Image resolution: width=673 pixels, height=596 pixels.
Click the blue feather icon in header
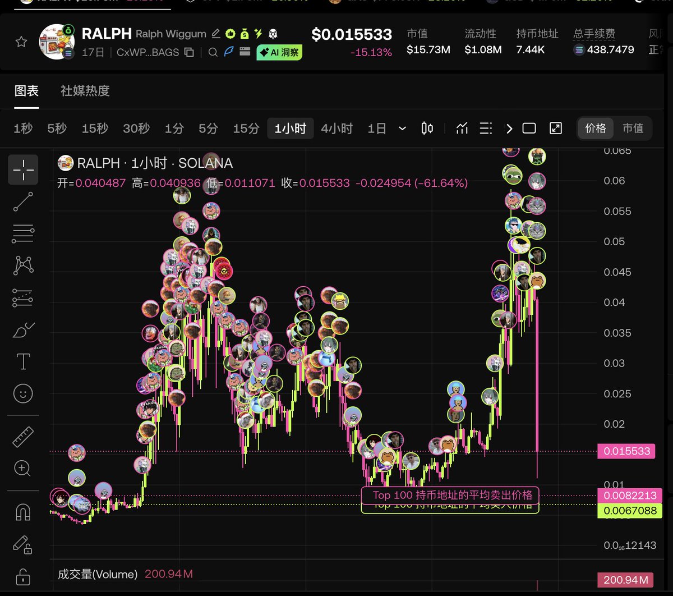(x=229, y=52)
